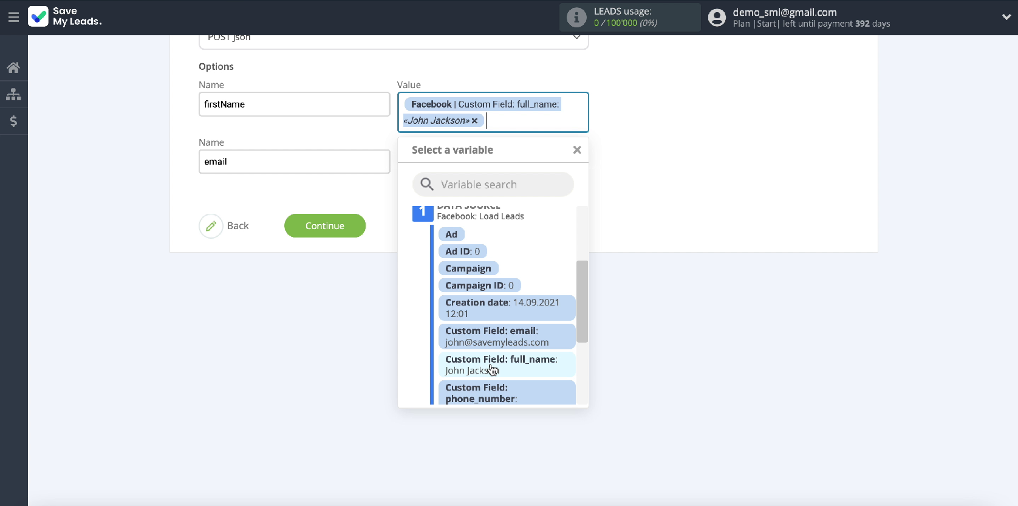The height and width of the screenshot is (506, 1018).
Task: Click the user account avatar icon
Action: [x=717, y=18]
